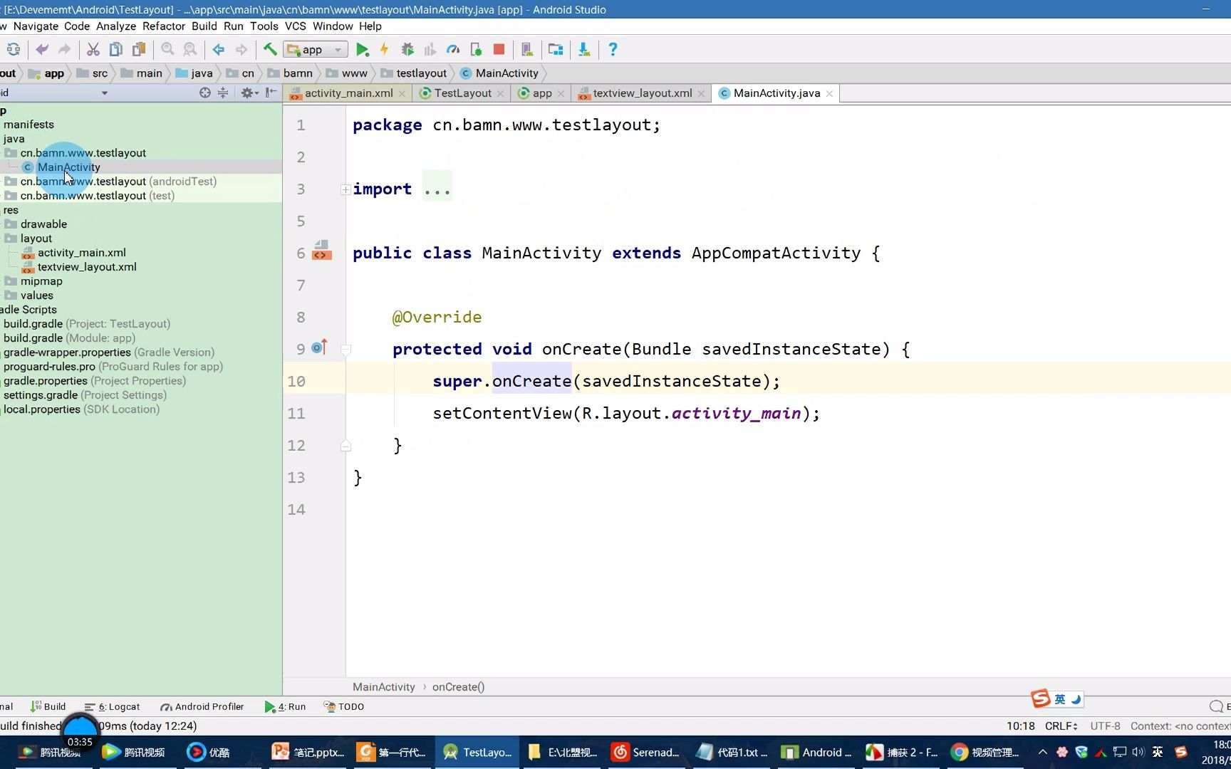Open activity_main.xml in the layout folder
Viewport: 1231px width, 769px height.
pos(81,253)
